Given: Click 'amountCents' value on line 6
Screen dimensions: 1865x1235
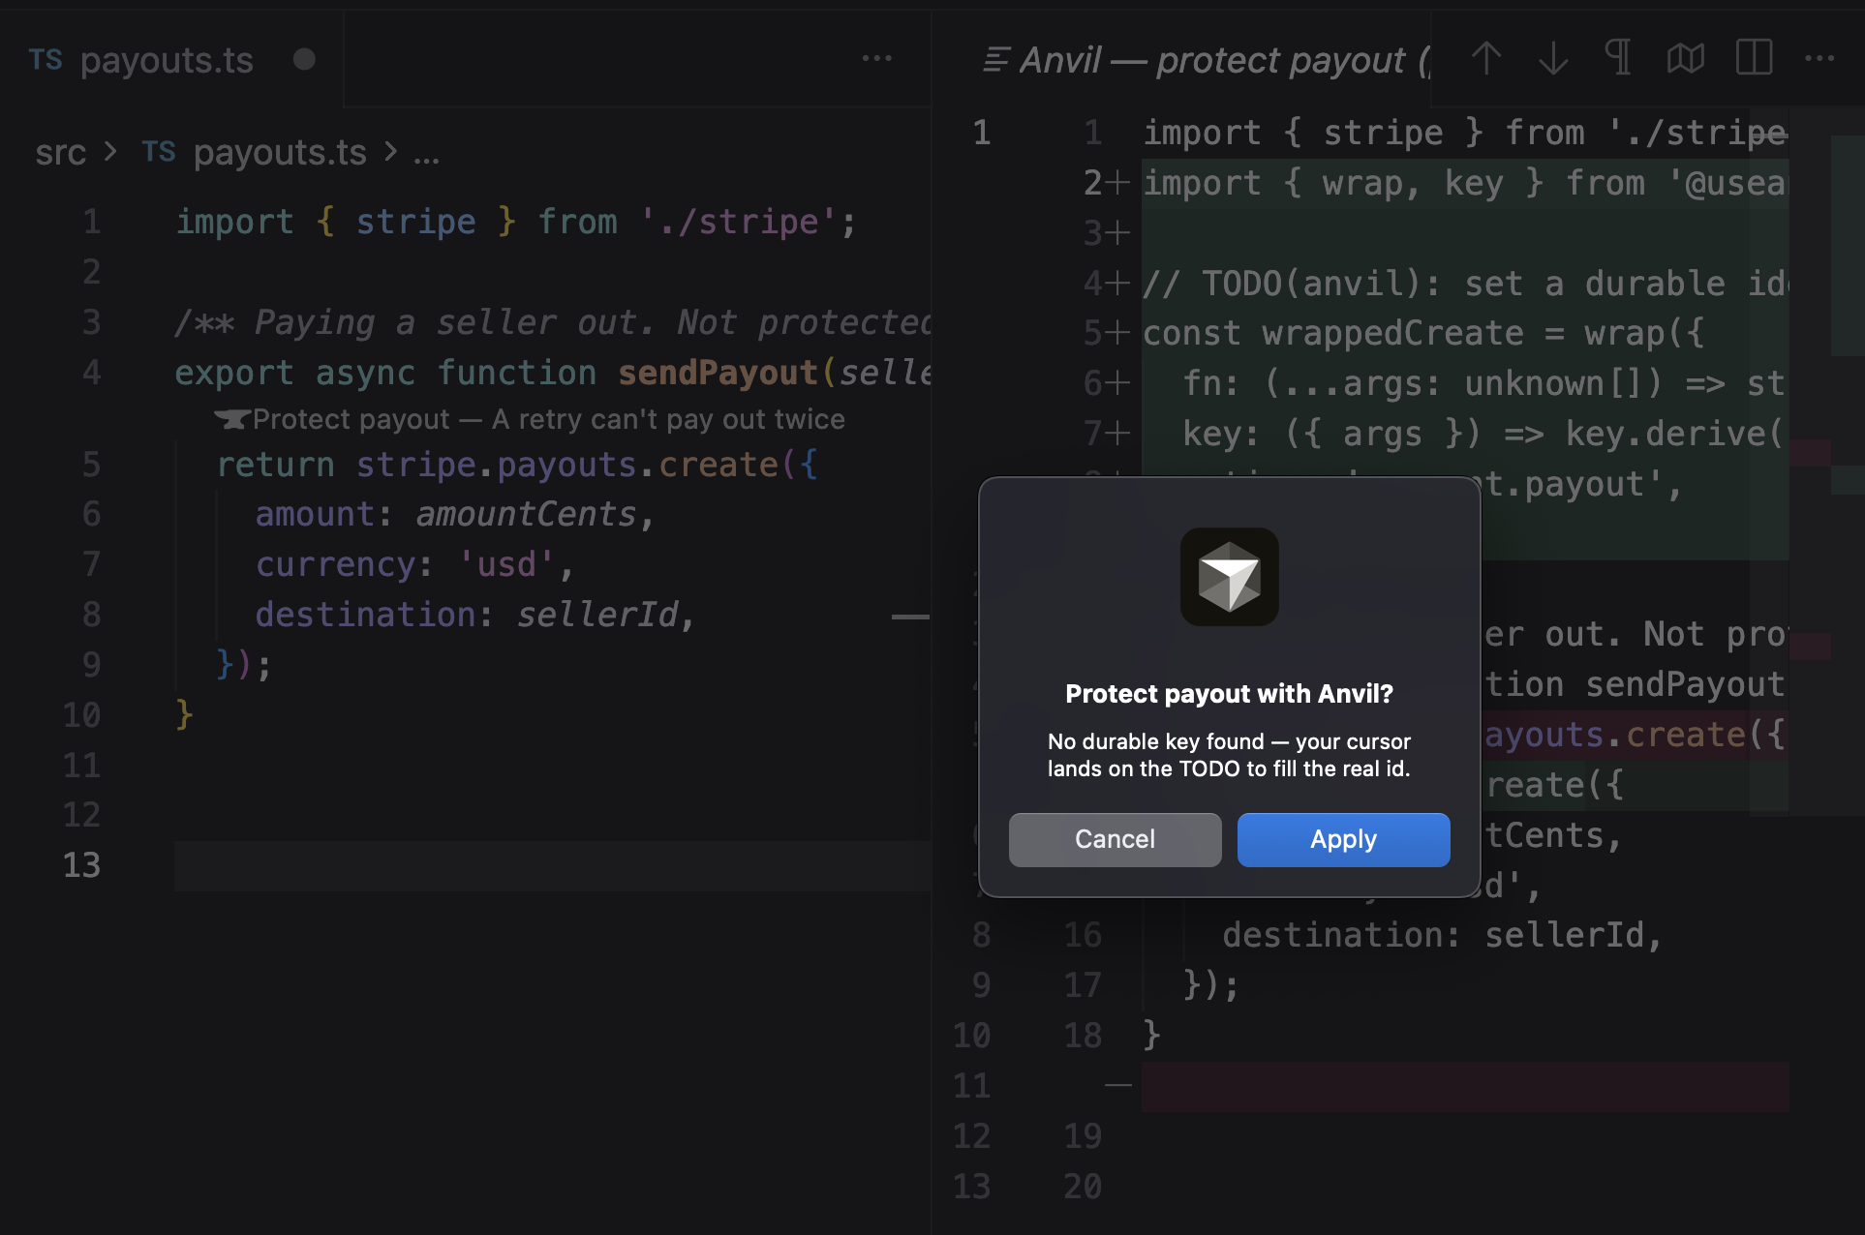Looking at the screenshot, I should (526, 514).
